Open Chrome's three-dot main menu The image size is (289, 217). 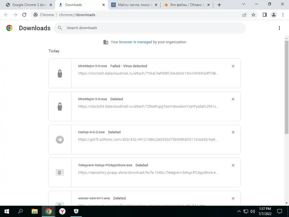[283, 15]
